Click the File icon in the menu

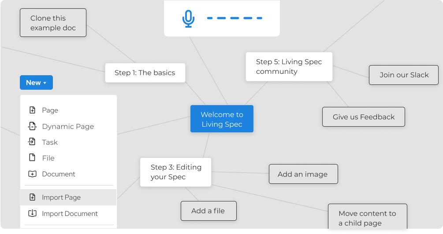coord(32,158)
